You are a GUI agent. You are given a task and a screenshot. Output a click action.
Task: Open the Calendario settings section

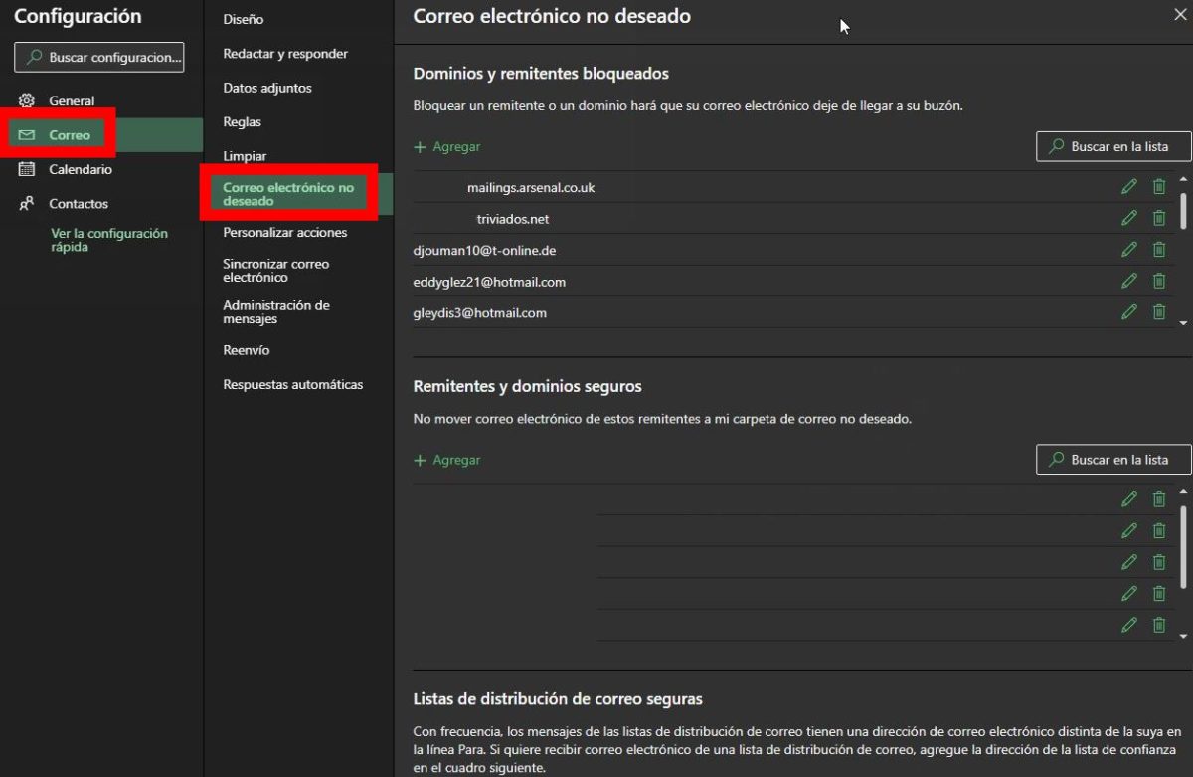(80, 169)
